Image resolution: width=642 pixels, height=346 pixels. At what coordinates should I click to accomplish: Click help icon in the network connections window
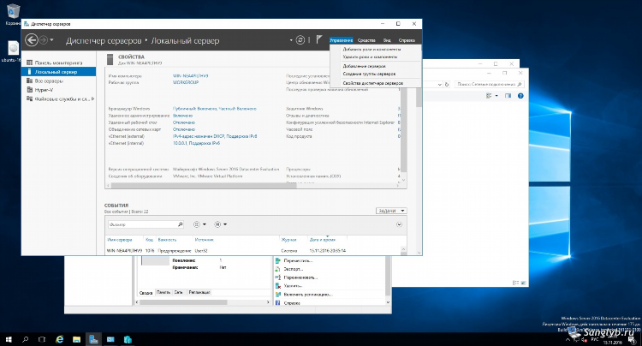[x=520, y=96]
